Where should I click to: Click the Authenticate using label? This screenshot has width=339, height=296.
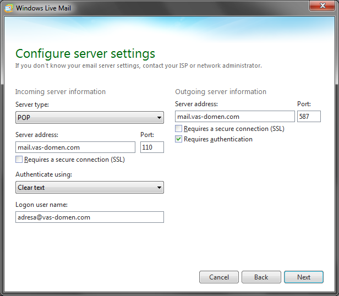point(43,174)
